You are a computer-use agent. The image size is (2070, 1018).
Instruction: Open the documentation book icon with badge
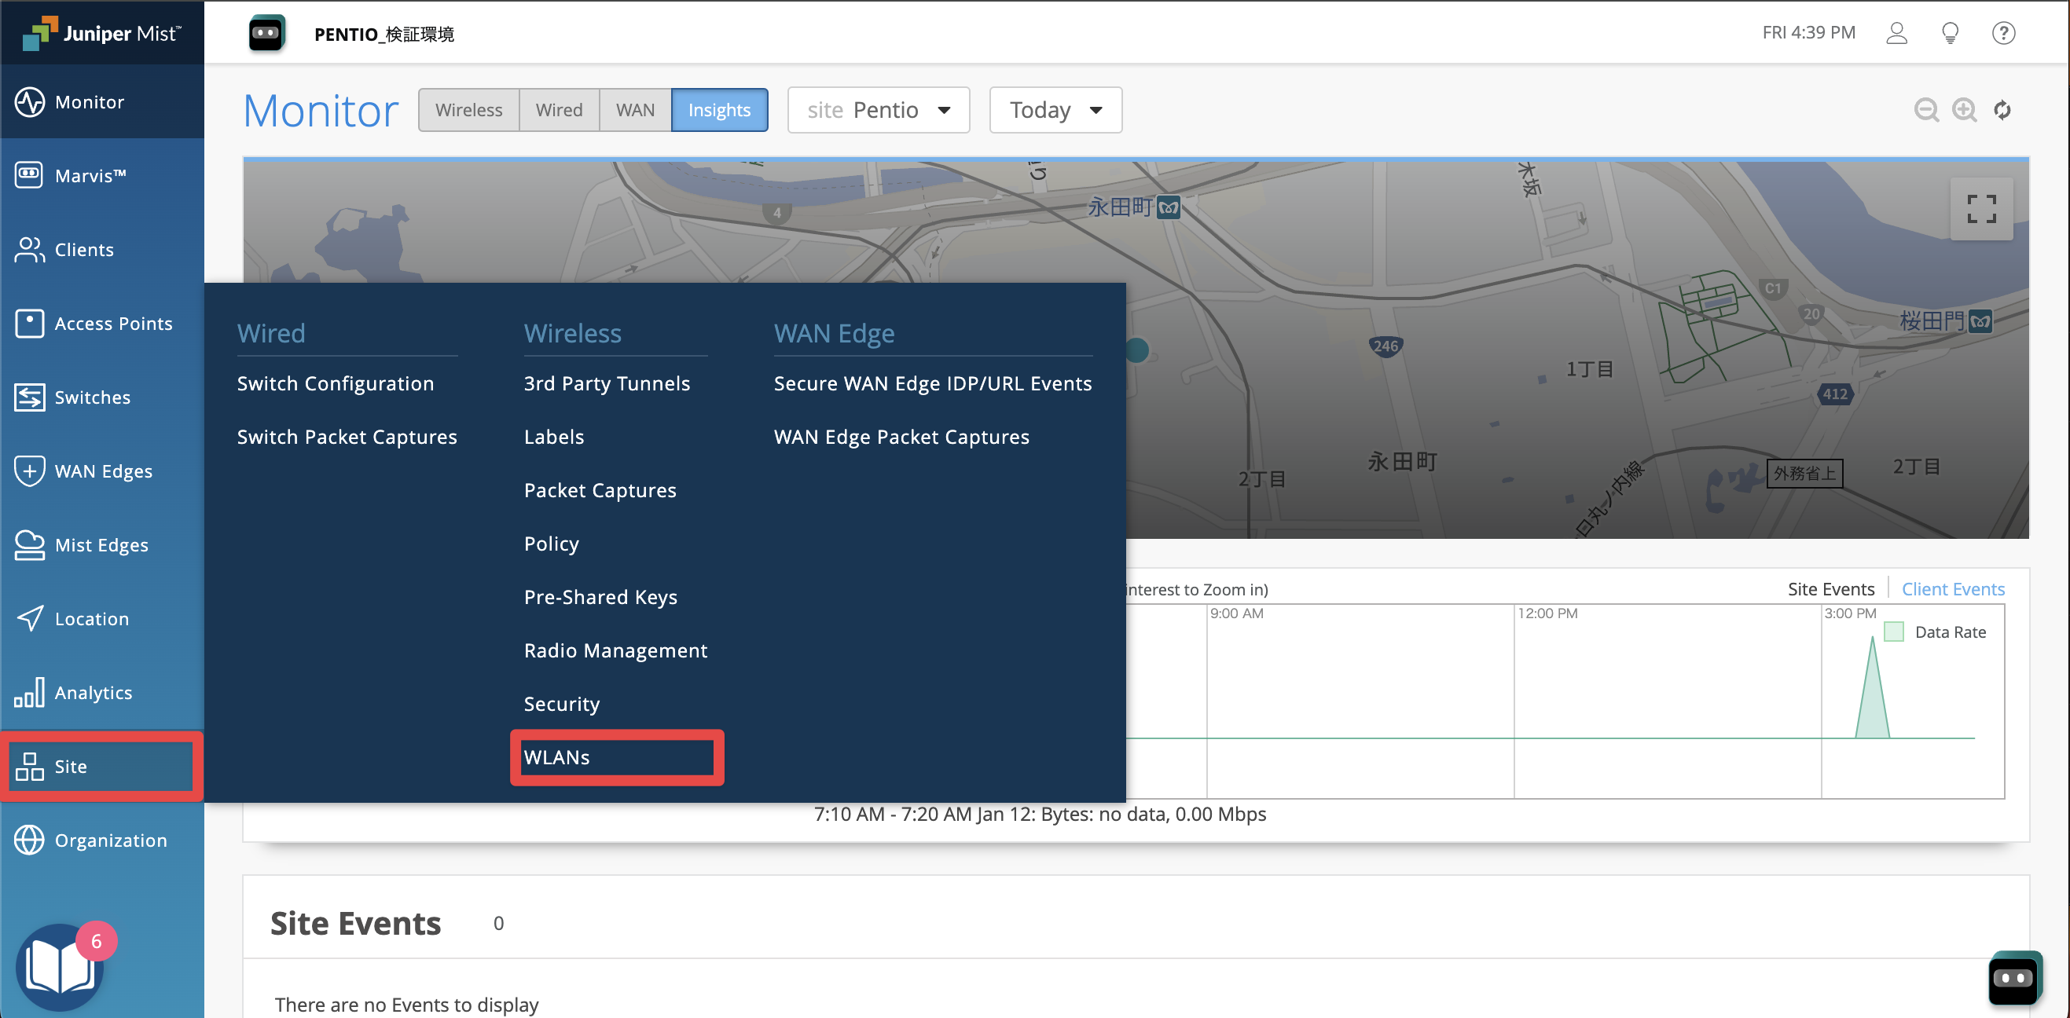[61, 967]
